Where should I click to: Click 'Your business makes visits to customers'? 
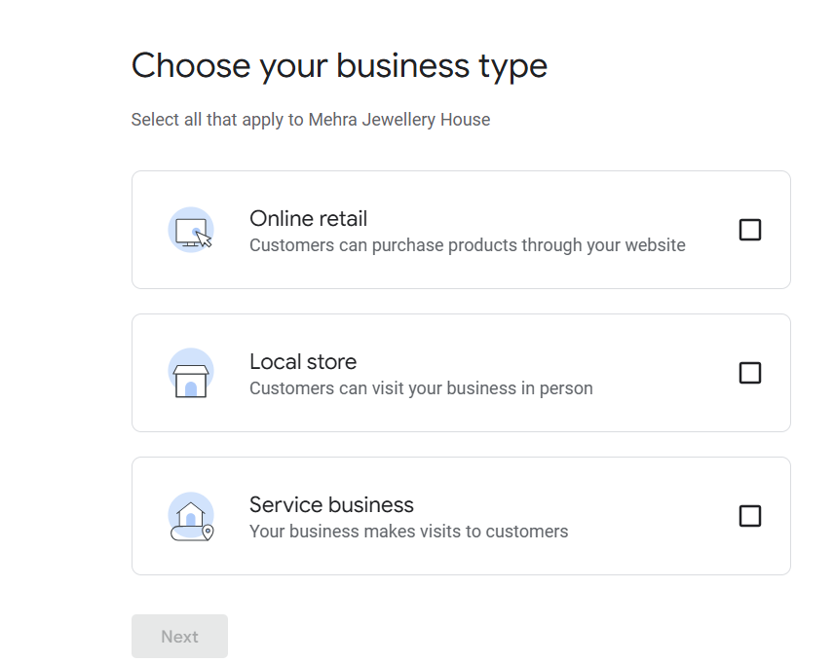tap(409, 532)
